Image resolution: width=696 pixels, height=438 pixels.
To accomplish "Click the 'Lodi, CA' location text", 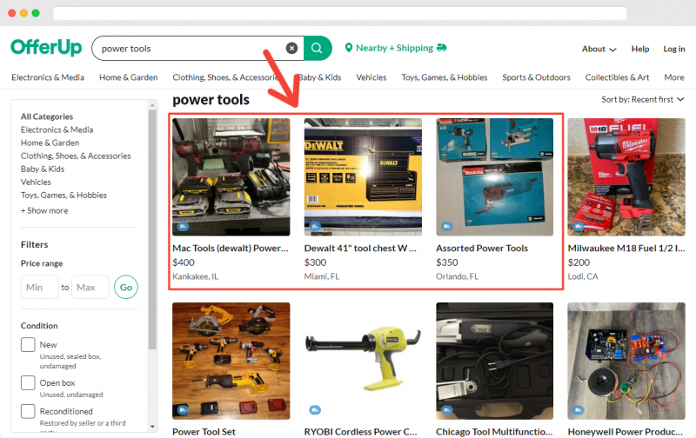I will (583, 276).
